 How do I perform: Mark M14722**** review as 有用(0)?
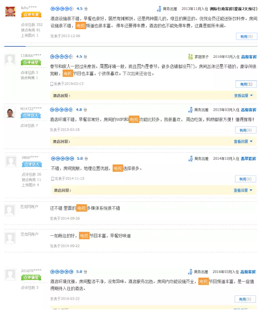(246, 130)
